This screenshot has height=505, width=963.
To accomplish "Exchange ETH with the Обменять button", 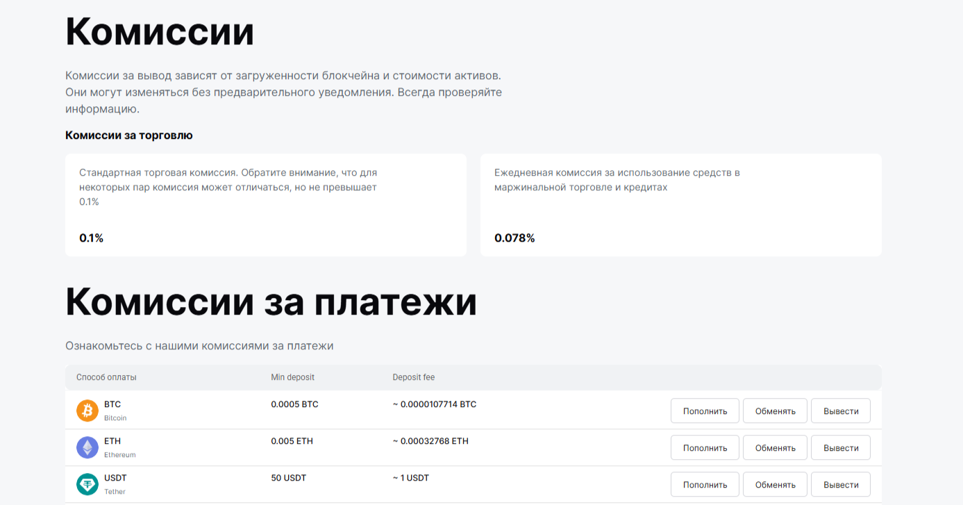I will (775, 447).
